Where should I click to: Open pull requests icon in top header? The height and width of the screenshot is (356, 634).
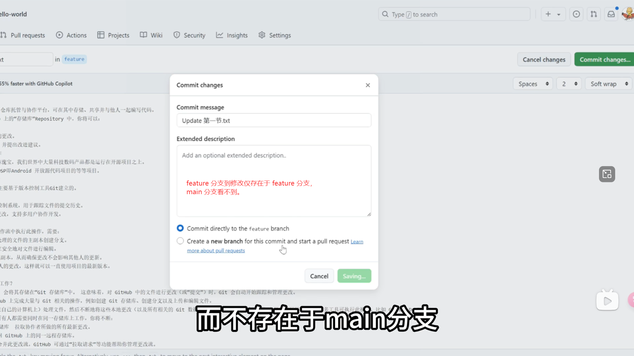coord(594,14)
